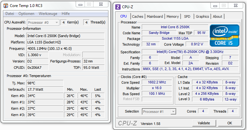
Task: Click the CPU-Z purple Z title icon
Action: [118, 7]
